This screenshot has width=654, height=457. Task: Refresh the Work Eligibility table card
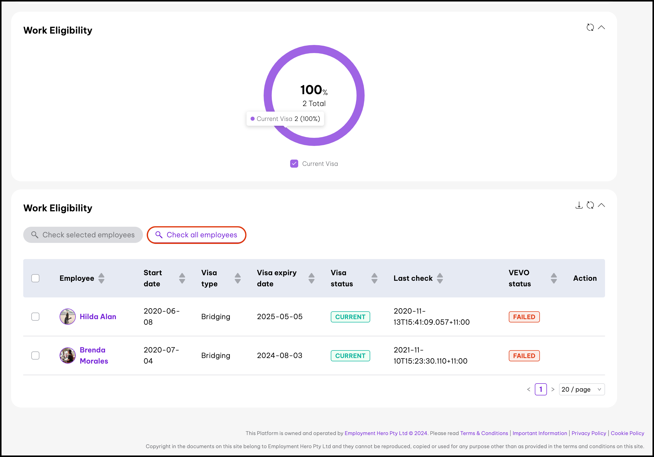[590, 205]
